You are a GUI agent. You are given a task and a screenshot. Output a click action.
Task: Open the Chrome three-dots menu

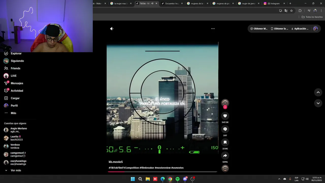tap(321, 11)
